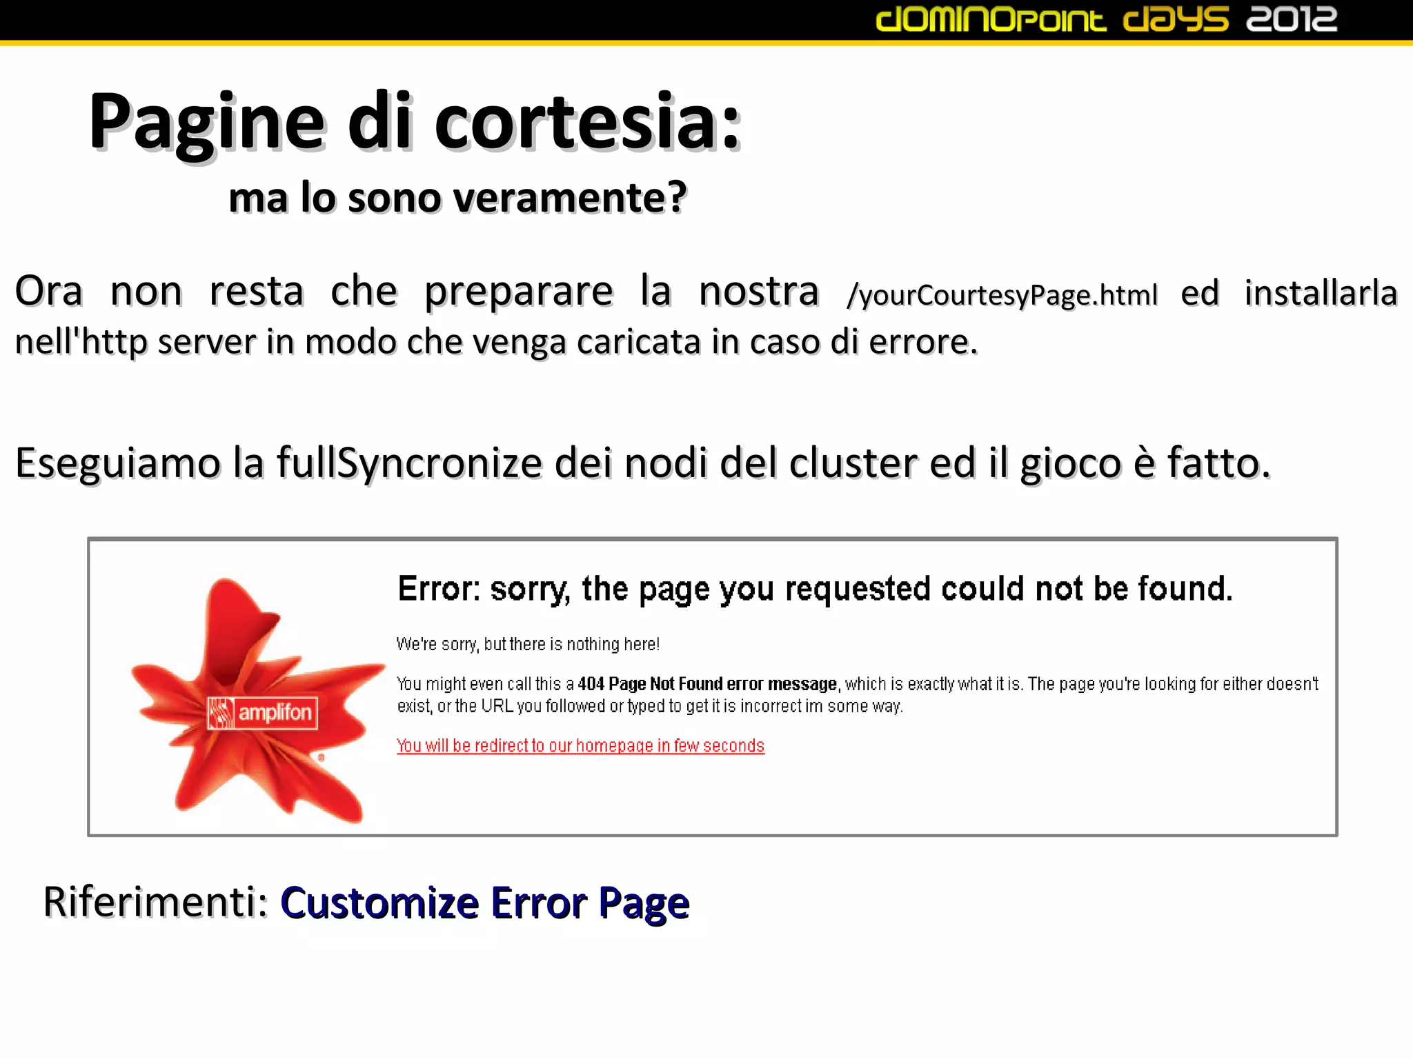Click the DominoPoint Days 2012 header logo
This screenshot has height=1059, width=1413.
[x=1106, y=19]
